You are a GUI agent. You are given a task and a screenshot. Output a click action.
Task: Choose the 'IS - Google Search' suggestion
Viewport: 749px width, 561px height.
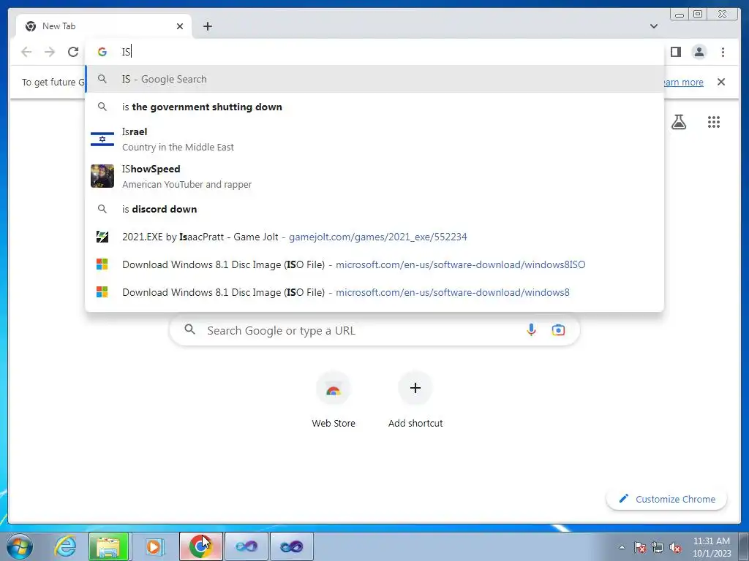374,79
